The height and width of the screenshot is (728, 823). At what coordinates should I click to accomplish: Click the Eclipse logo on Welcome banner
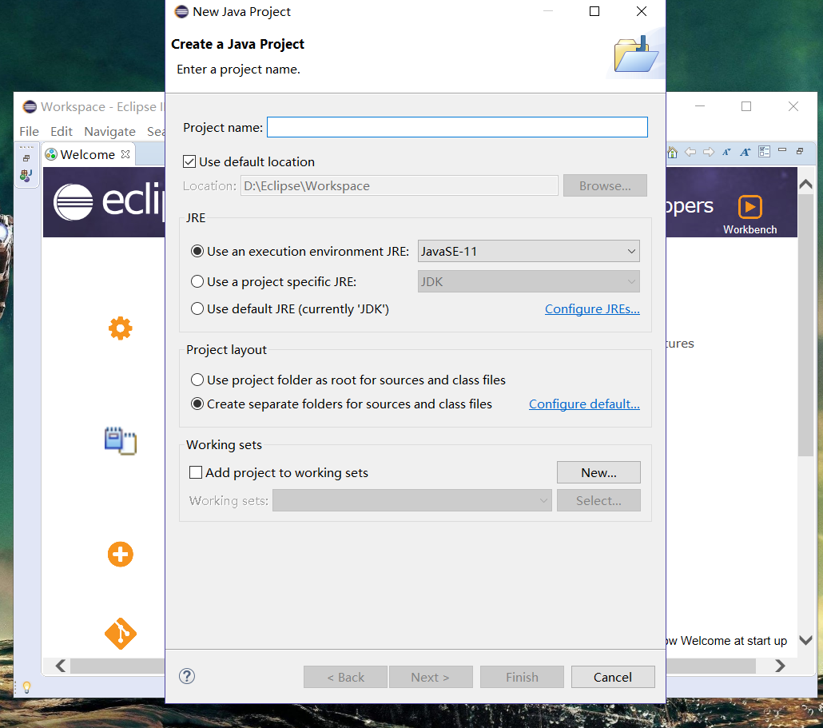point(74,202)
